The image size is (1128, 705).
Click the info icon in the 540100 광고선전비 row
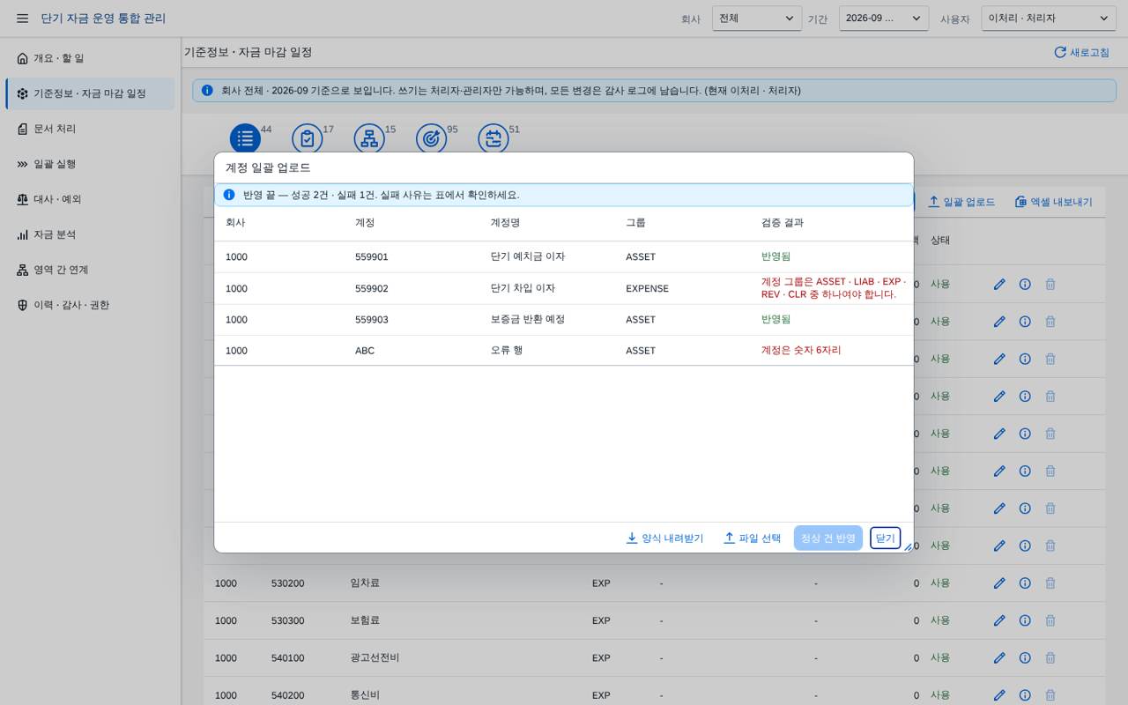coord(1025,657)
